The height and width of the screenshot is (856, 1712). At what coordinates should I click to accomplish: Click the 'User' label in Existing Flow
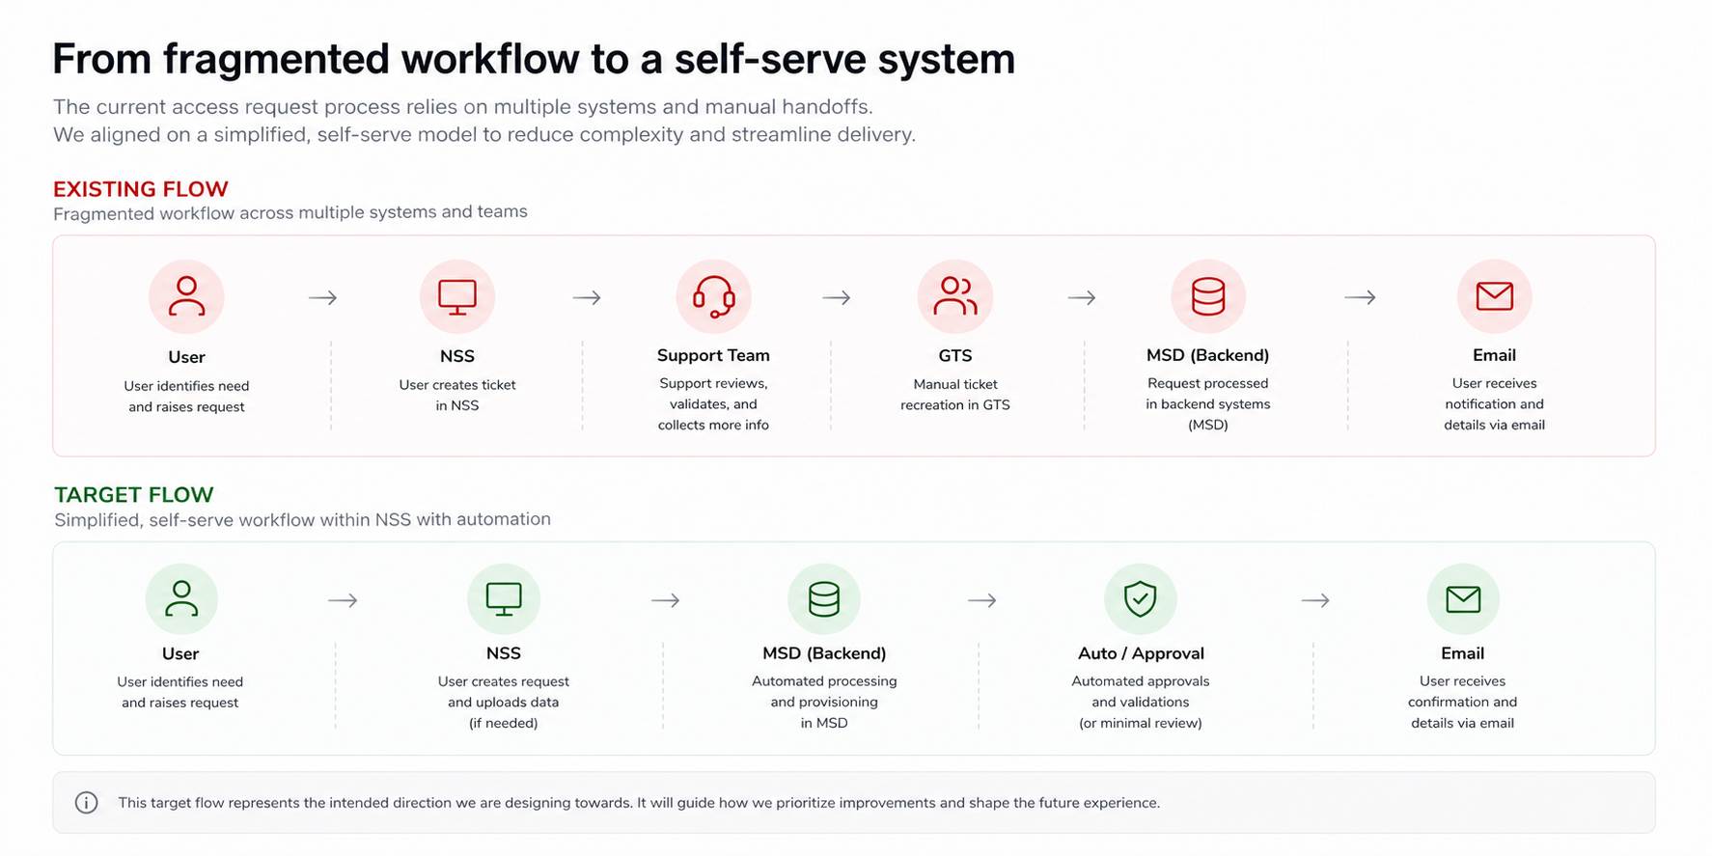pos(186,357)
